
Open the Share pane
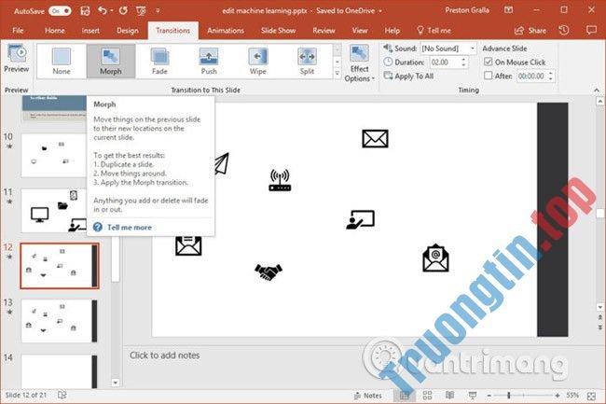(x=530, y=31)
